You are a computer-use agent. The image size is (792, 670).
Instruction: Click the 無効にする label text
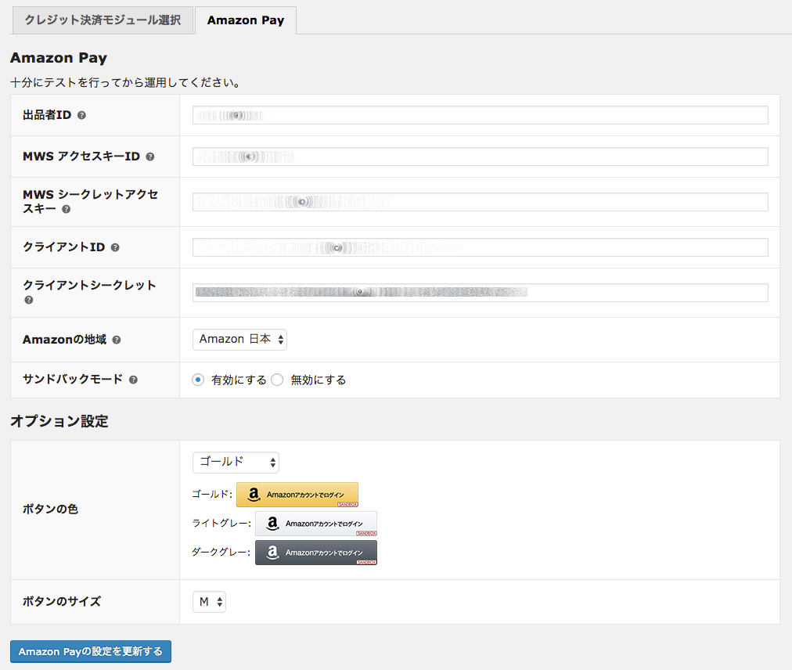tap(319, 380)
